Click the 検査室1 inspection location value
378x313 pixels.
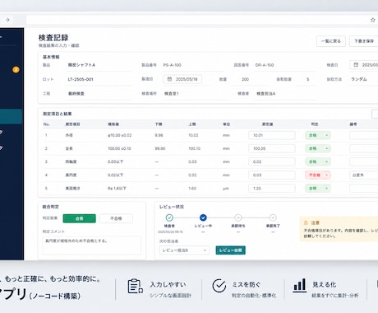pos(172,94)
